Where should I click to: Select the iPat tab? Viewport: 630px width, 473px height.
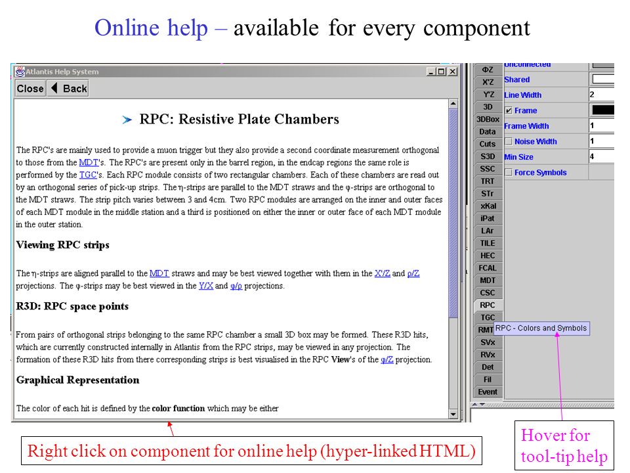488,218
